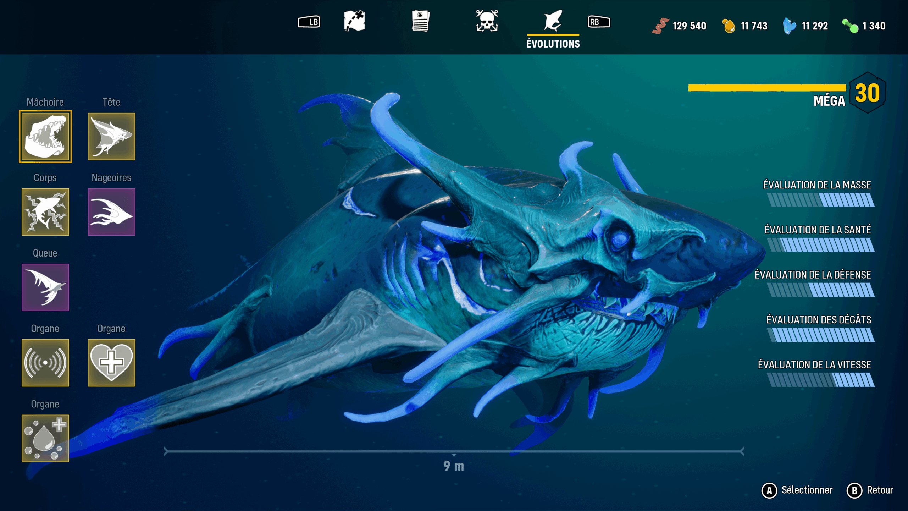Click the Évaluation de la vitesse bar
The width and height of the screenshot is (908, 511).
(820, 380)
